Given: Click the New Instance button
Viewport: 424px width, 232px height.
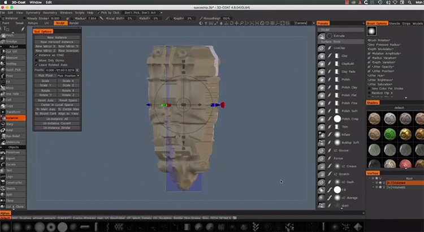Looking at the screenshot, I should tap(57, 37).
